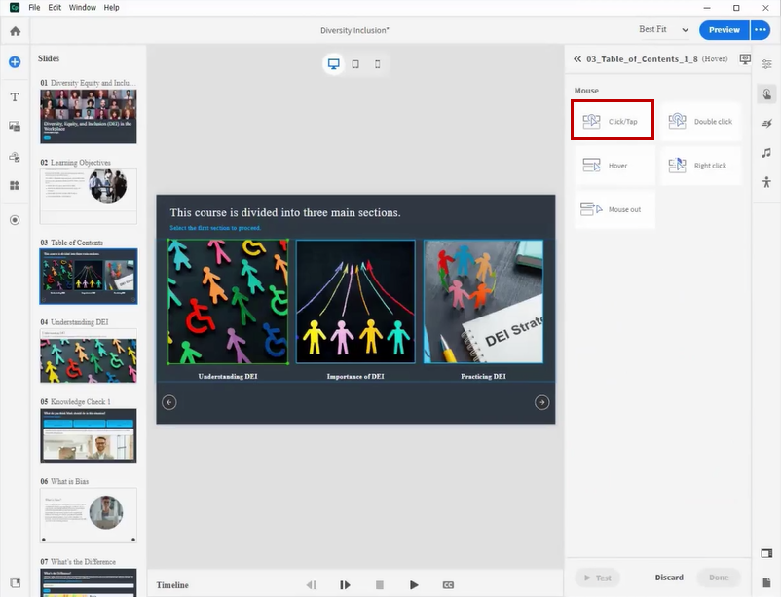The image size is (781, 597).
Task: Click the Preview button
Action: [724, 30]
